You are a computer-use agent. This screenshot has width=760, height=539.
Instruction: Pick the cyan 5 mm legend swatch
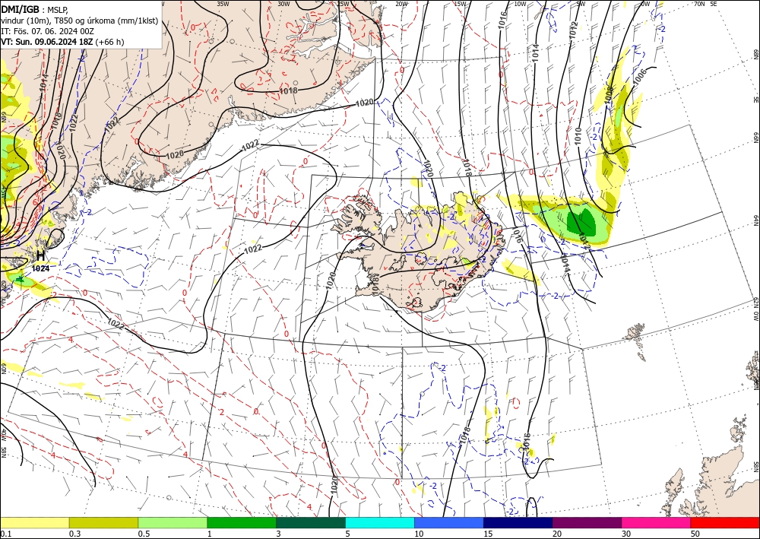pyautogui.click(x=380, y=522)
